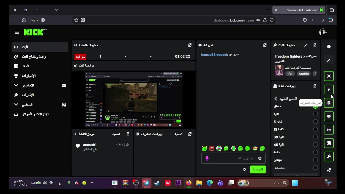Reload the page with browser refresh icon
This screenshot has height=194, width=345.
point(305,20)
